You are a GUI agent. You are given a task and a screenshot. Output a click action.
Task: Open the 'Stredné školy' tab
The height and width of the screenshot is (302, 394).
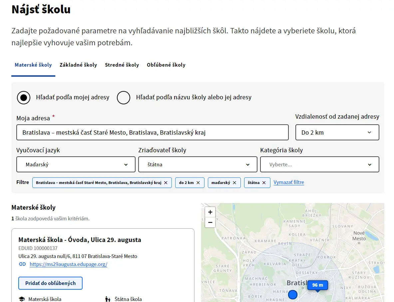[122, 65]
